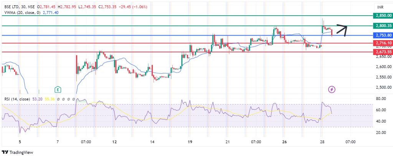Open the TradingView logo link

tap(17, 152)
